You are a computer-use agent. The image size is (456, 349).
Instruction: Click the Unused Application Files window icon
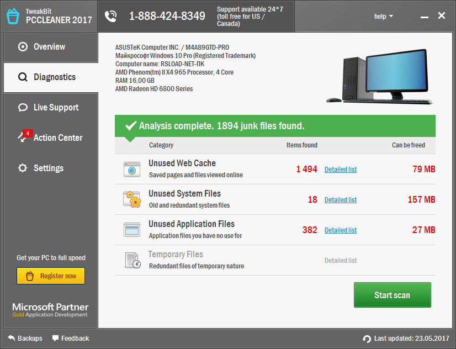point(132,230)
